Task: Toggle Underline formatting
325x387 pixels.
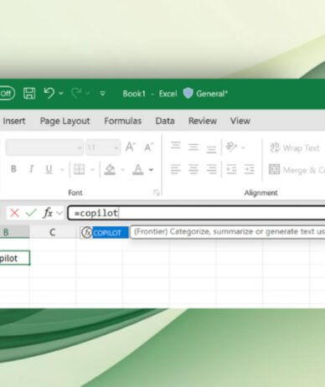Action: 49,169
